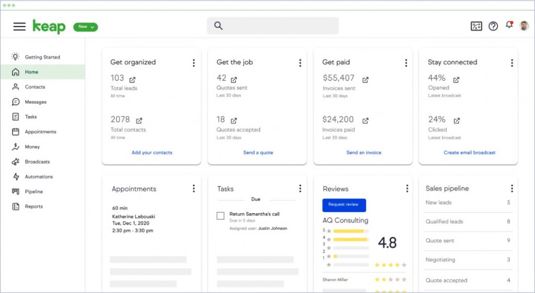Open Reviews card three-dot menu
Viewport: 535px width, 293px height.
[406, 189]
